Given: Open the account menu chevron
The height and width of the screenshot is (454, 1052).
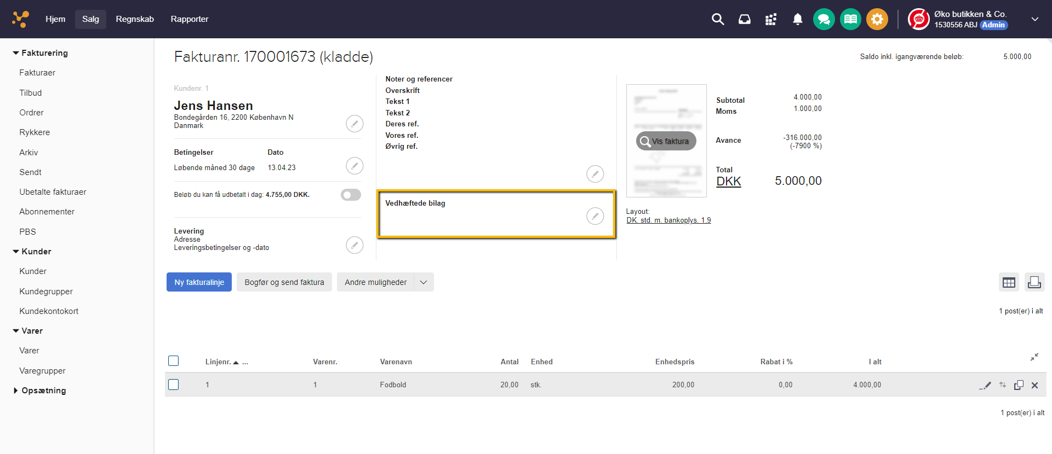Looking at the screenshot, I should tap(1034, 19).
